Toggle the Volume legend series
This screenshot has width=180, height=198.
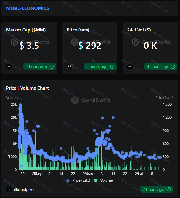[x=103, y=180]
